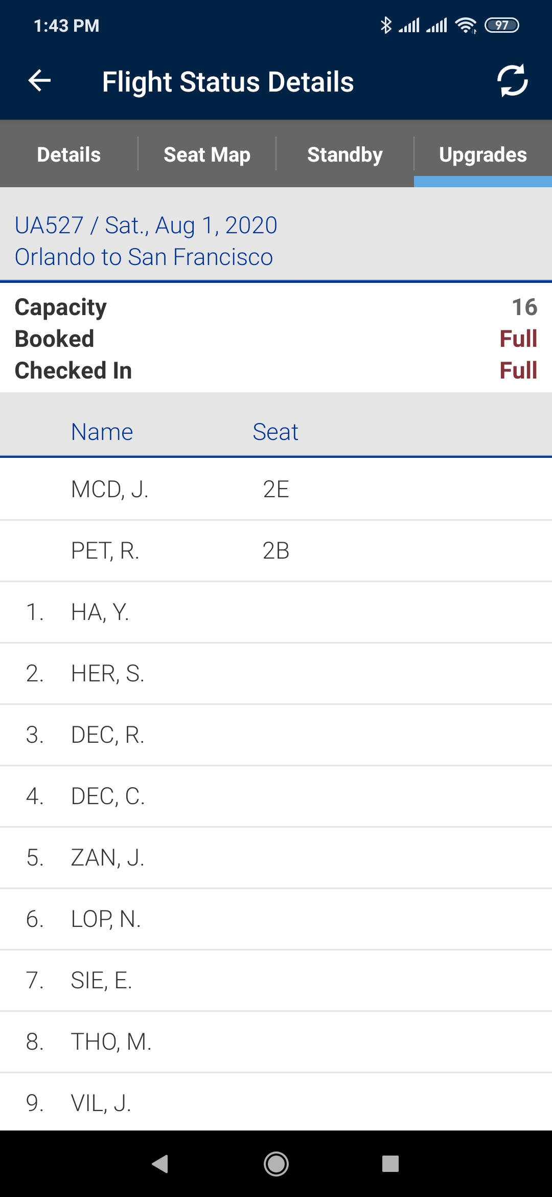Refresh the flight status
The width and height of the screenshot is (552, 1197).
512,81
